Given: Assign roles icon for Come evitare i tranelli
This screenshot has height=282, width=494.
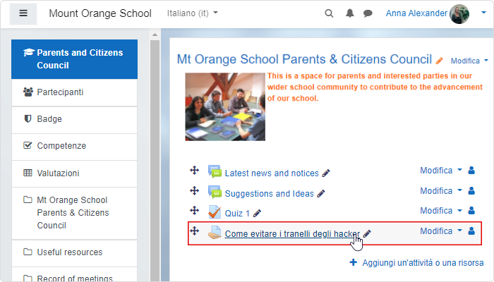Looking at the screenshot, I should click(x=471, y=231).
